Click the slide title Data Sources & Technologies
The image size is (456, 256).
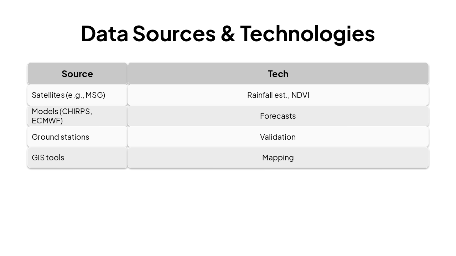point(228,33)
